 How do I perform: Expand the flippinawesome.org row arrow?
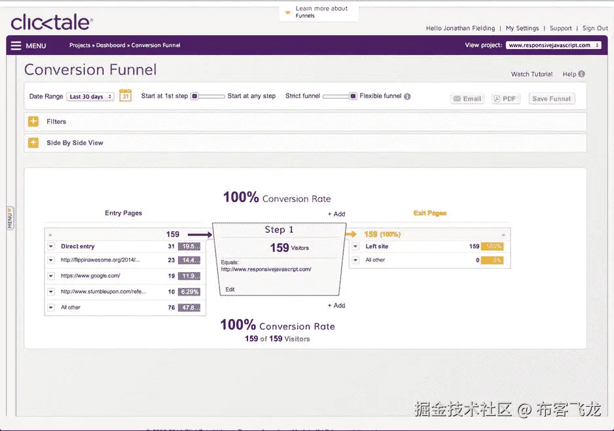[x=51, y=260]
